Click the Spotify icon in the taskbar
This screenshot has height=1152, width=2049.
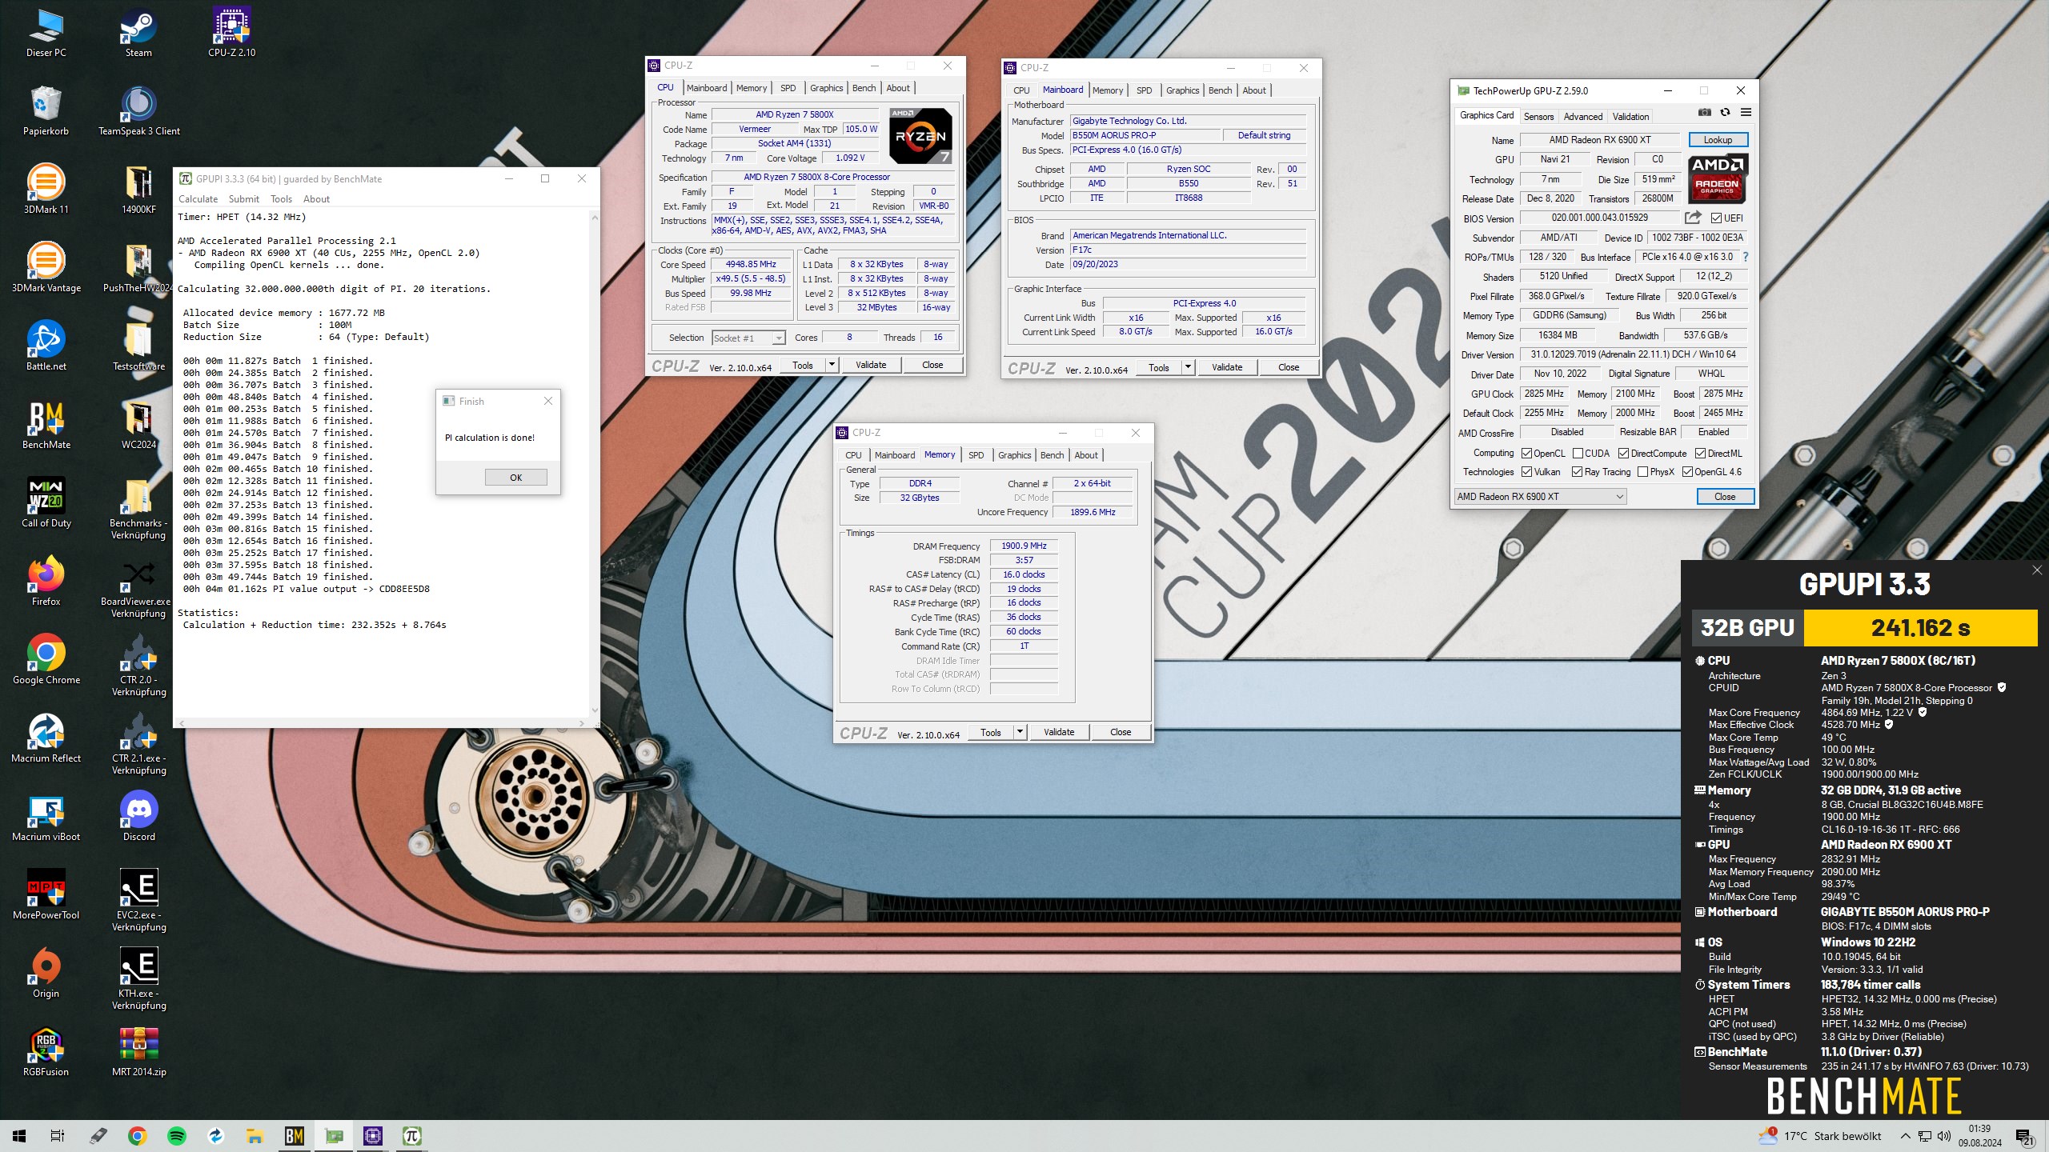(x=176, y=1136)
